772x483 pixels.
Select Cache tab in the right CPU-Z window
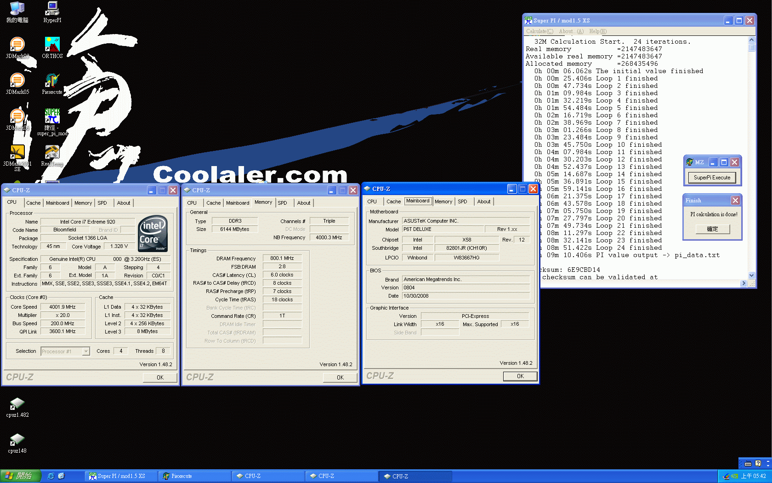pos(393,201)
